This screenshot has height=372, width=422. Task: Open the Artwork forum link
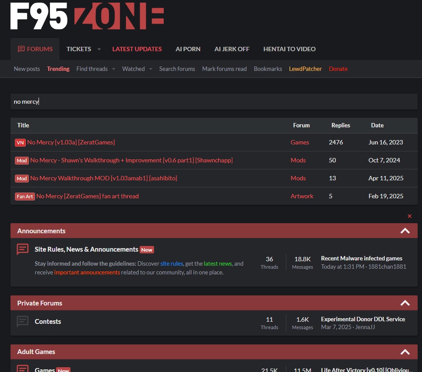tap(302, 197)
